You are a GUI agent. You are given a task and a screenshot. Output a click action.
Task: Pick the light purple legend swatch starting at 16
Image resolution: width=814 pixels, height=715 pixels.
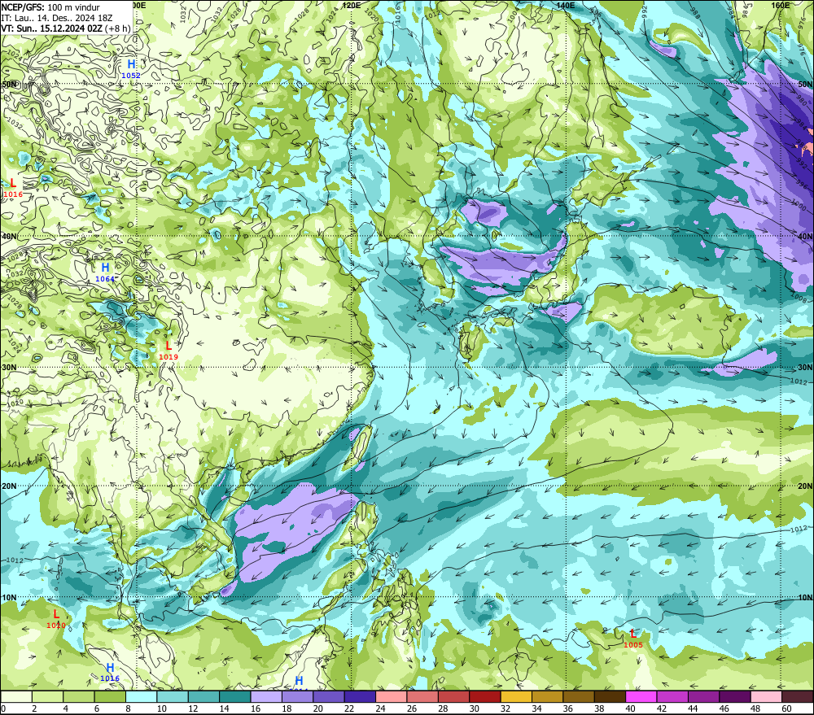(266, 696)
